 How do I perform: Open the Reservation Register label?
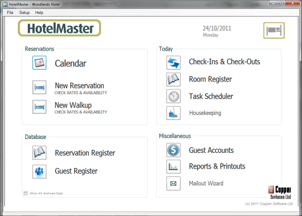point(85,153)
